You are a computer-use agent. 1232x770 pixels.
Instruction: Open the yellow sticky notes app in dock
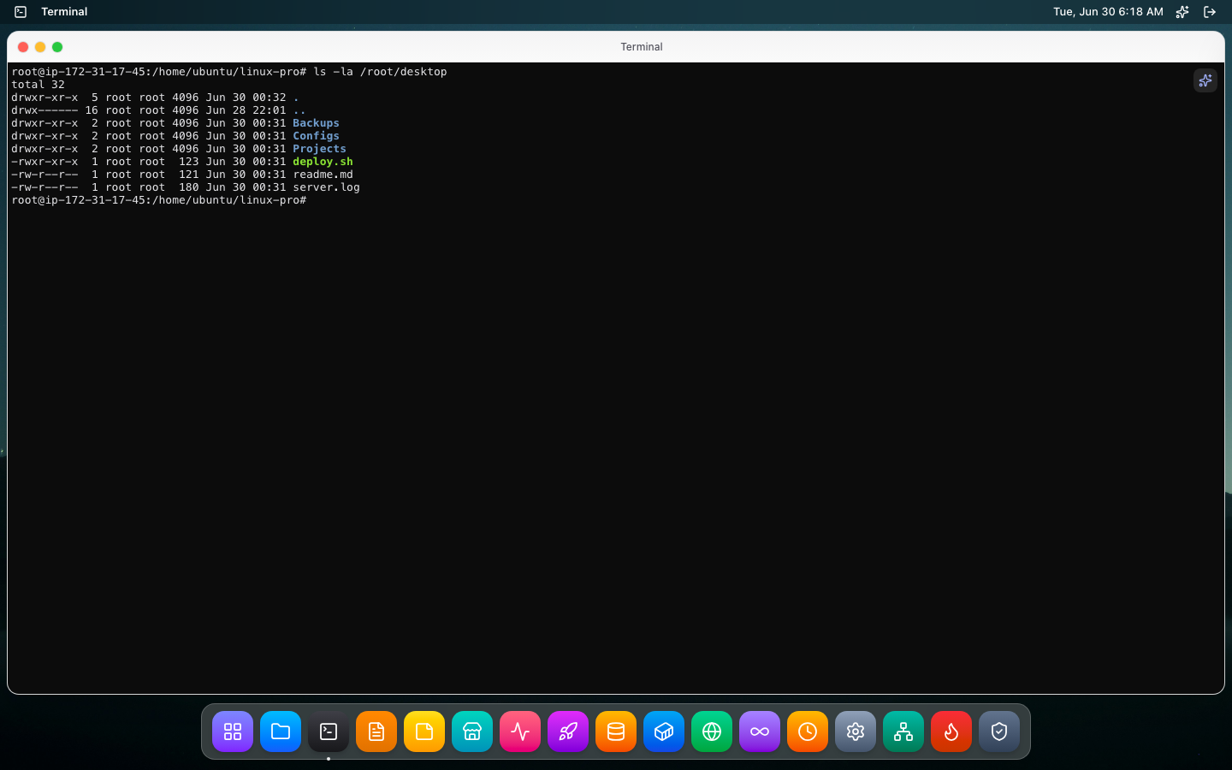[424, 731]
